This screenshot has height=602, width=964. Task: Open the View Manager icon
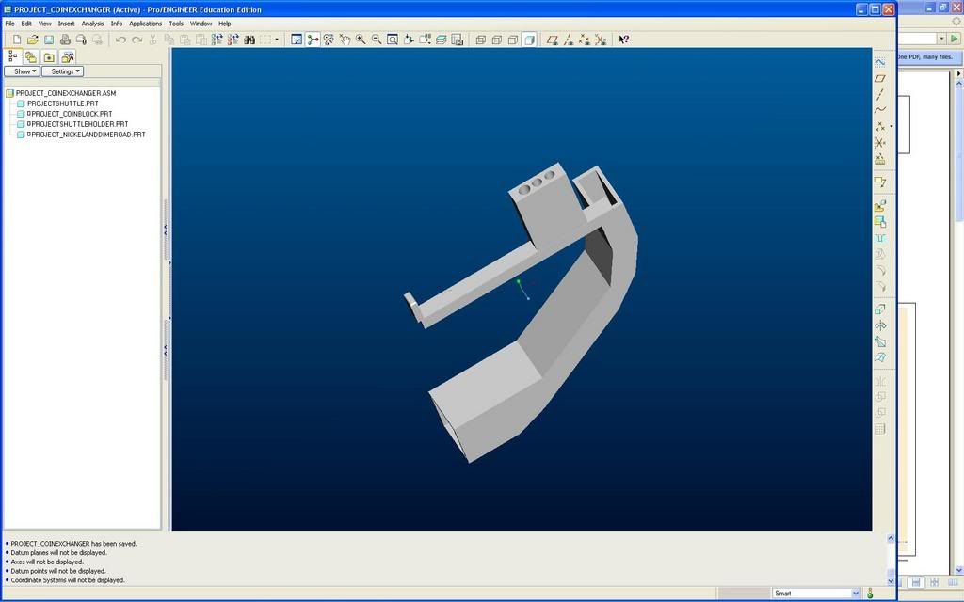458,40
